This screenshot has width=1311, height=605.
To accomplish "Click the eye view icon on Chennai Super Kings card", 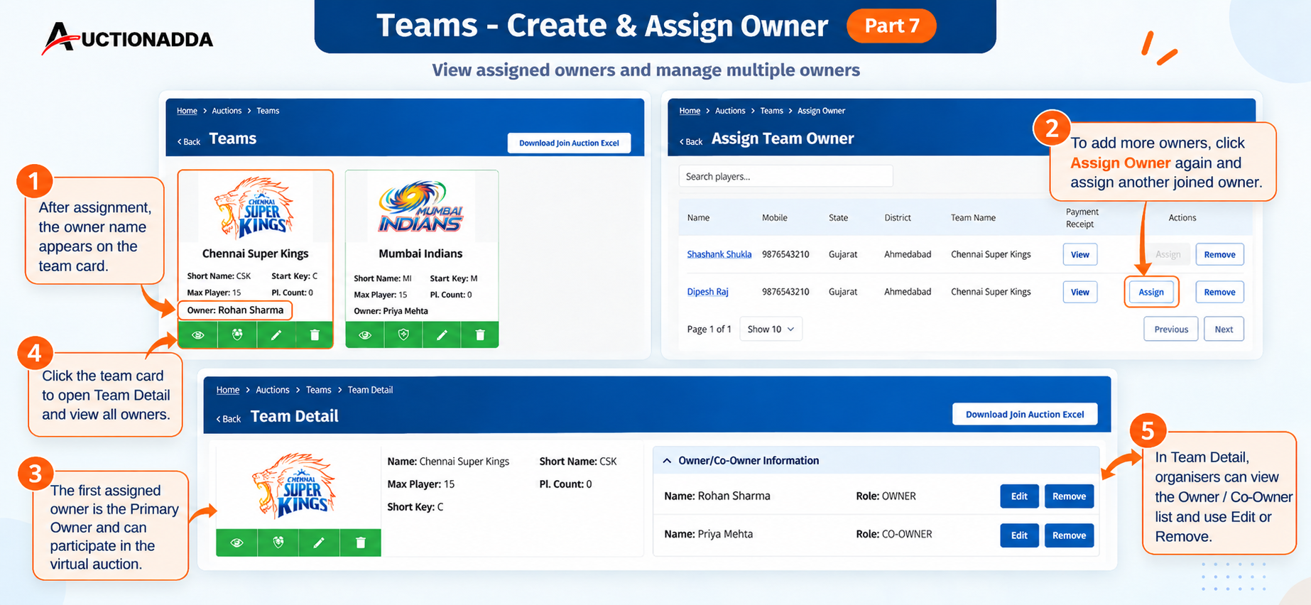I will 198,335.
